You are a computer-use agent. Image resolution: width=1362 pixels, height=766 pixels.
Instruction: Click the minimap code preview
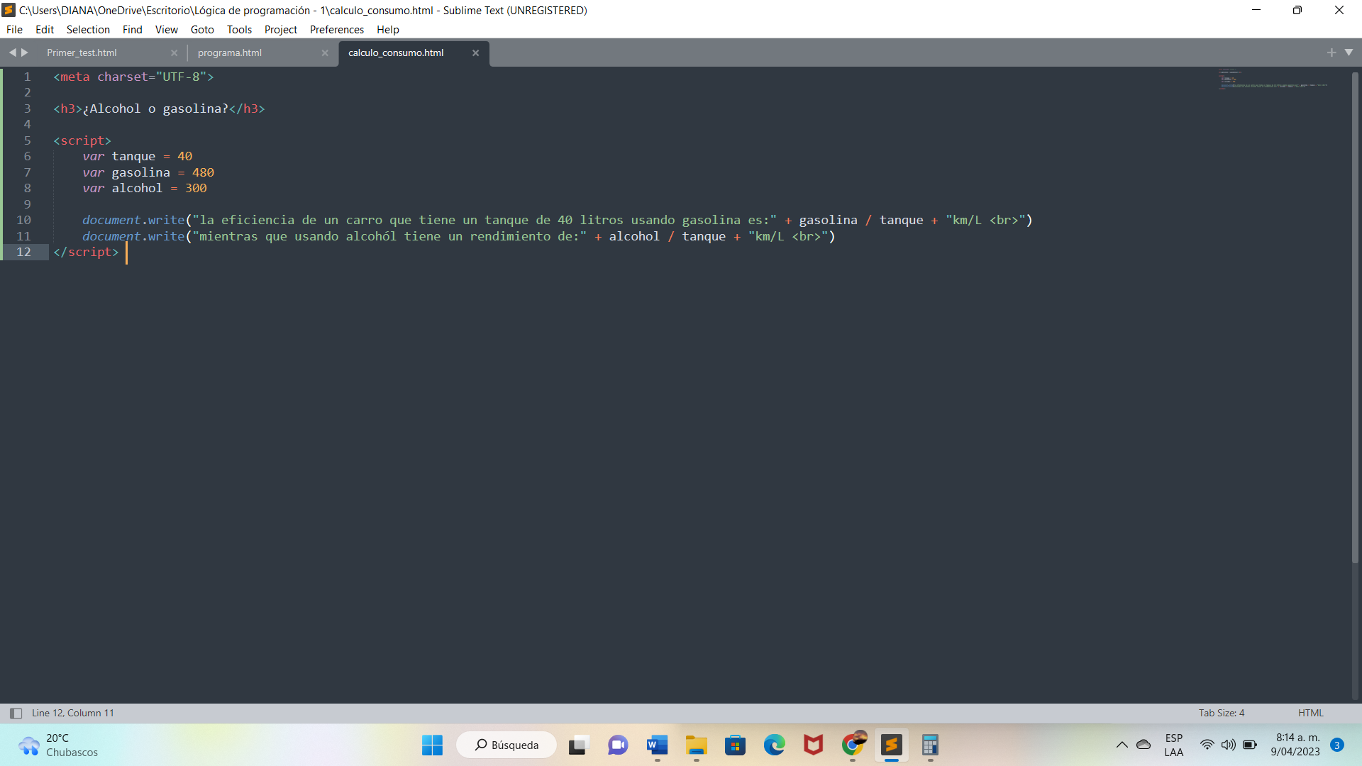click(1273, 79)
